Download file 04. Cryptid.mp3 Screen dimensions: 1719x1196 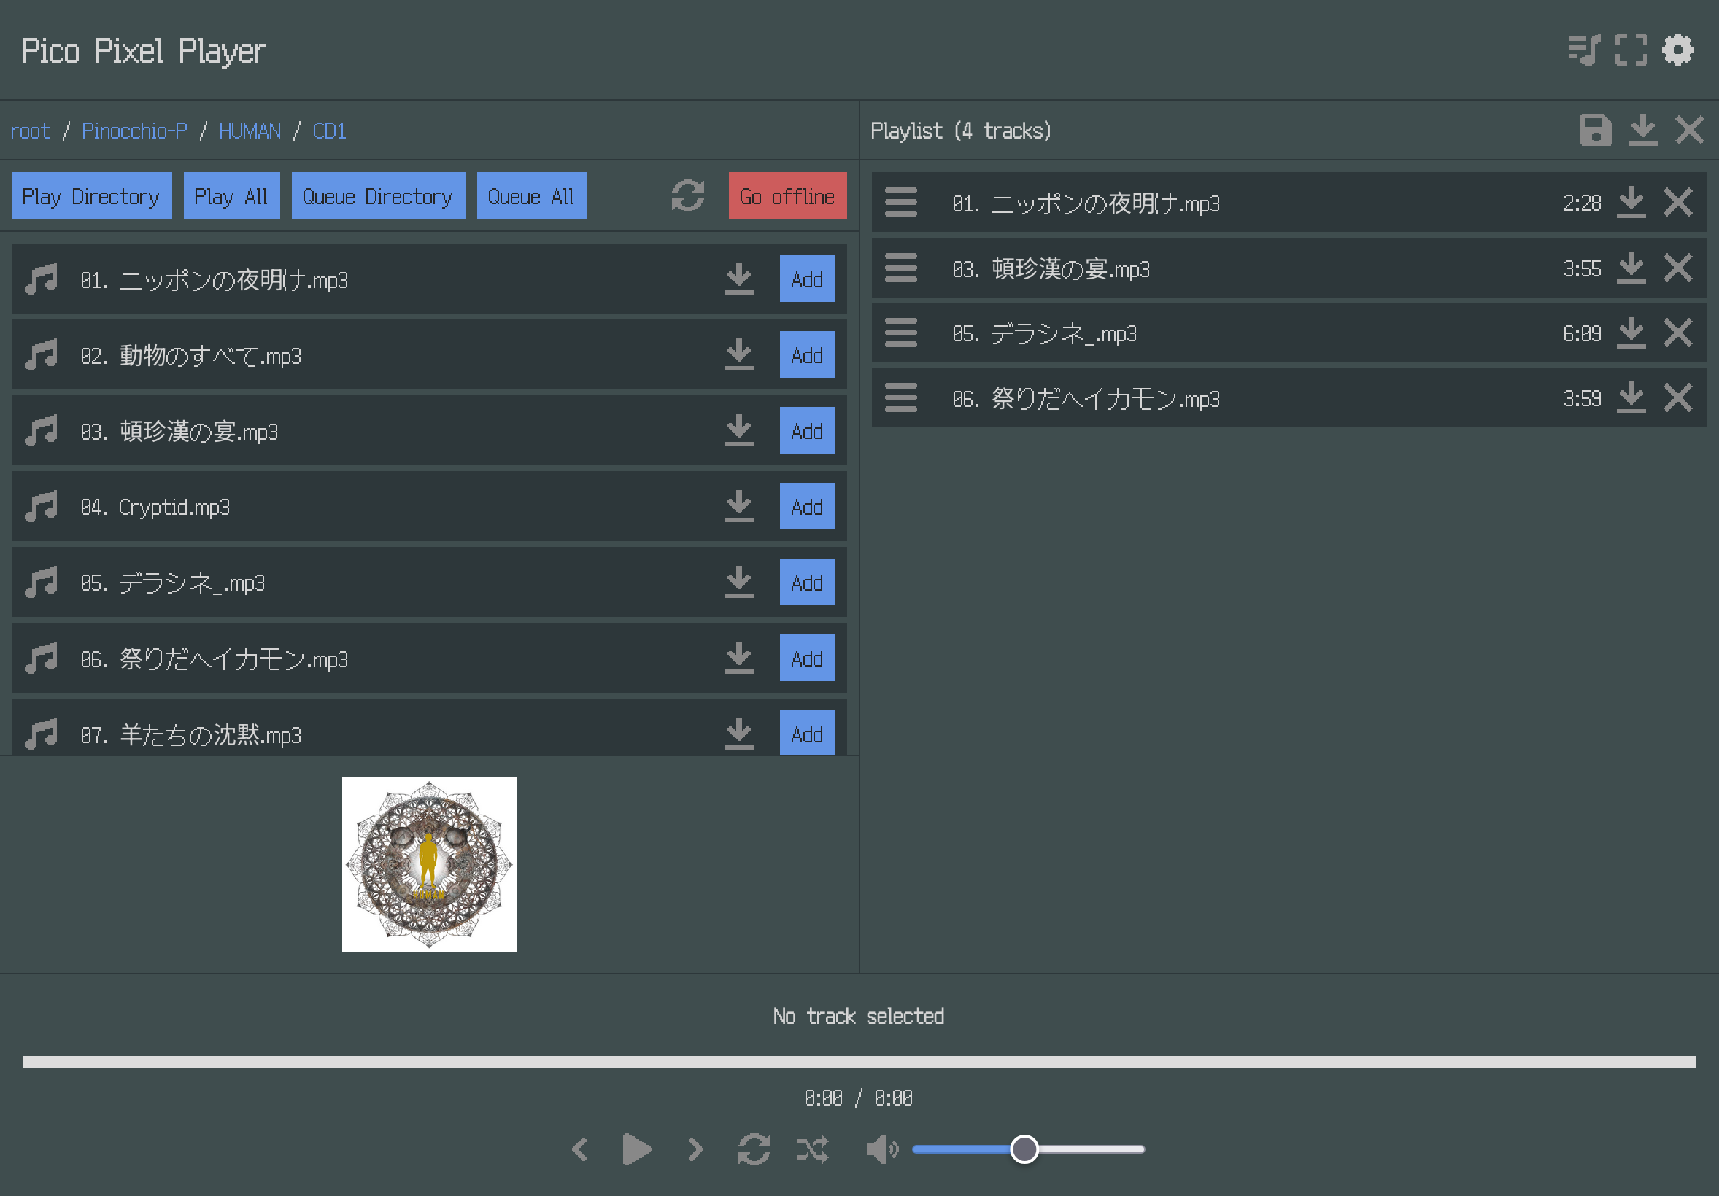click(739, 507)
